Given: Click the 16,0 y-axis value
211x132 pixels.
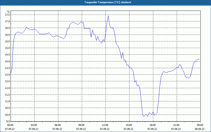Looking at the screenshot, I should tap(8, 35).
